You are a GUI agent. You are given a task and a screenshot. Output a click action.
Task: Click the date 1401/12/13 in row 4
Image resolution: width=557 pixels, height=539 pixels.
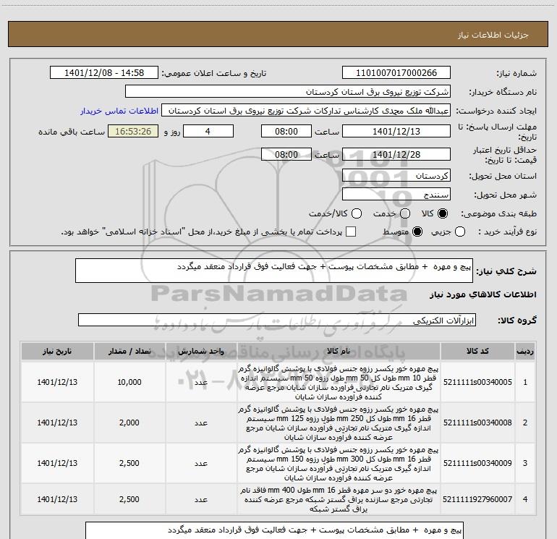tap(57, 499)
